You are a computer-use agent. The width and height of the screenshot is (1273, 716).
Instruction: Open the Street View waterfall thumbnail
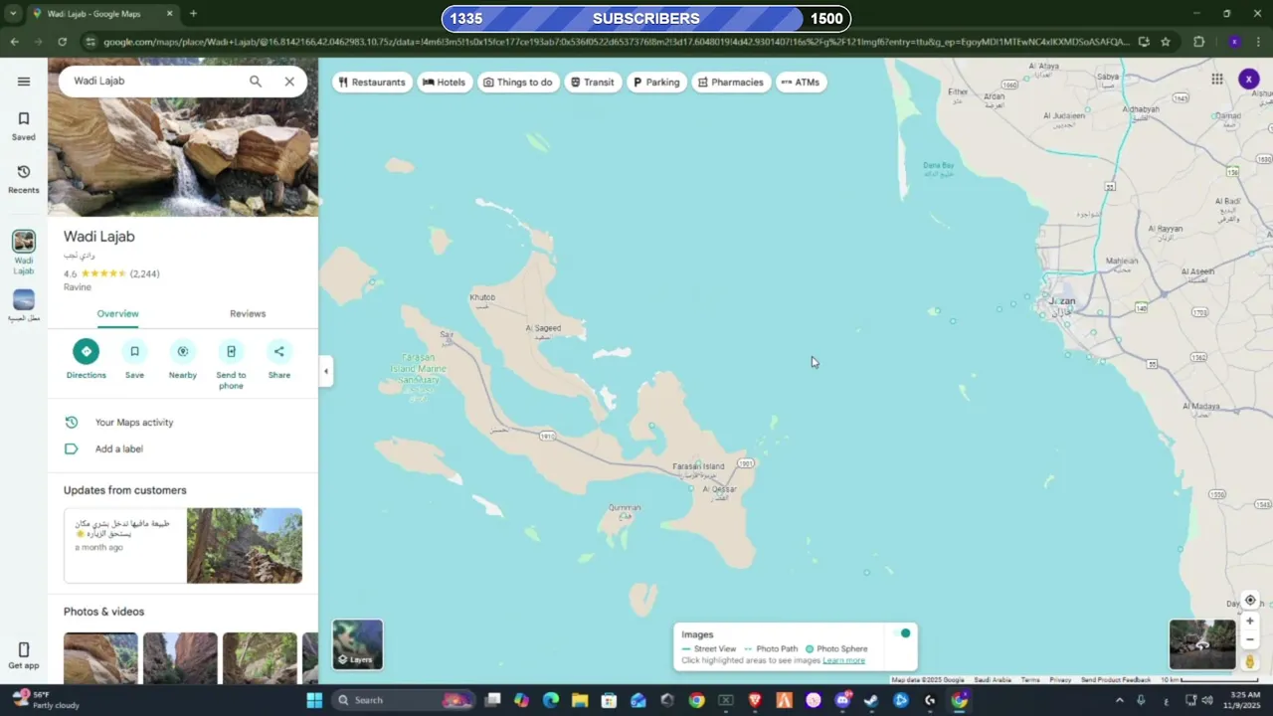(1202, 644)
